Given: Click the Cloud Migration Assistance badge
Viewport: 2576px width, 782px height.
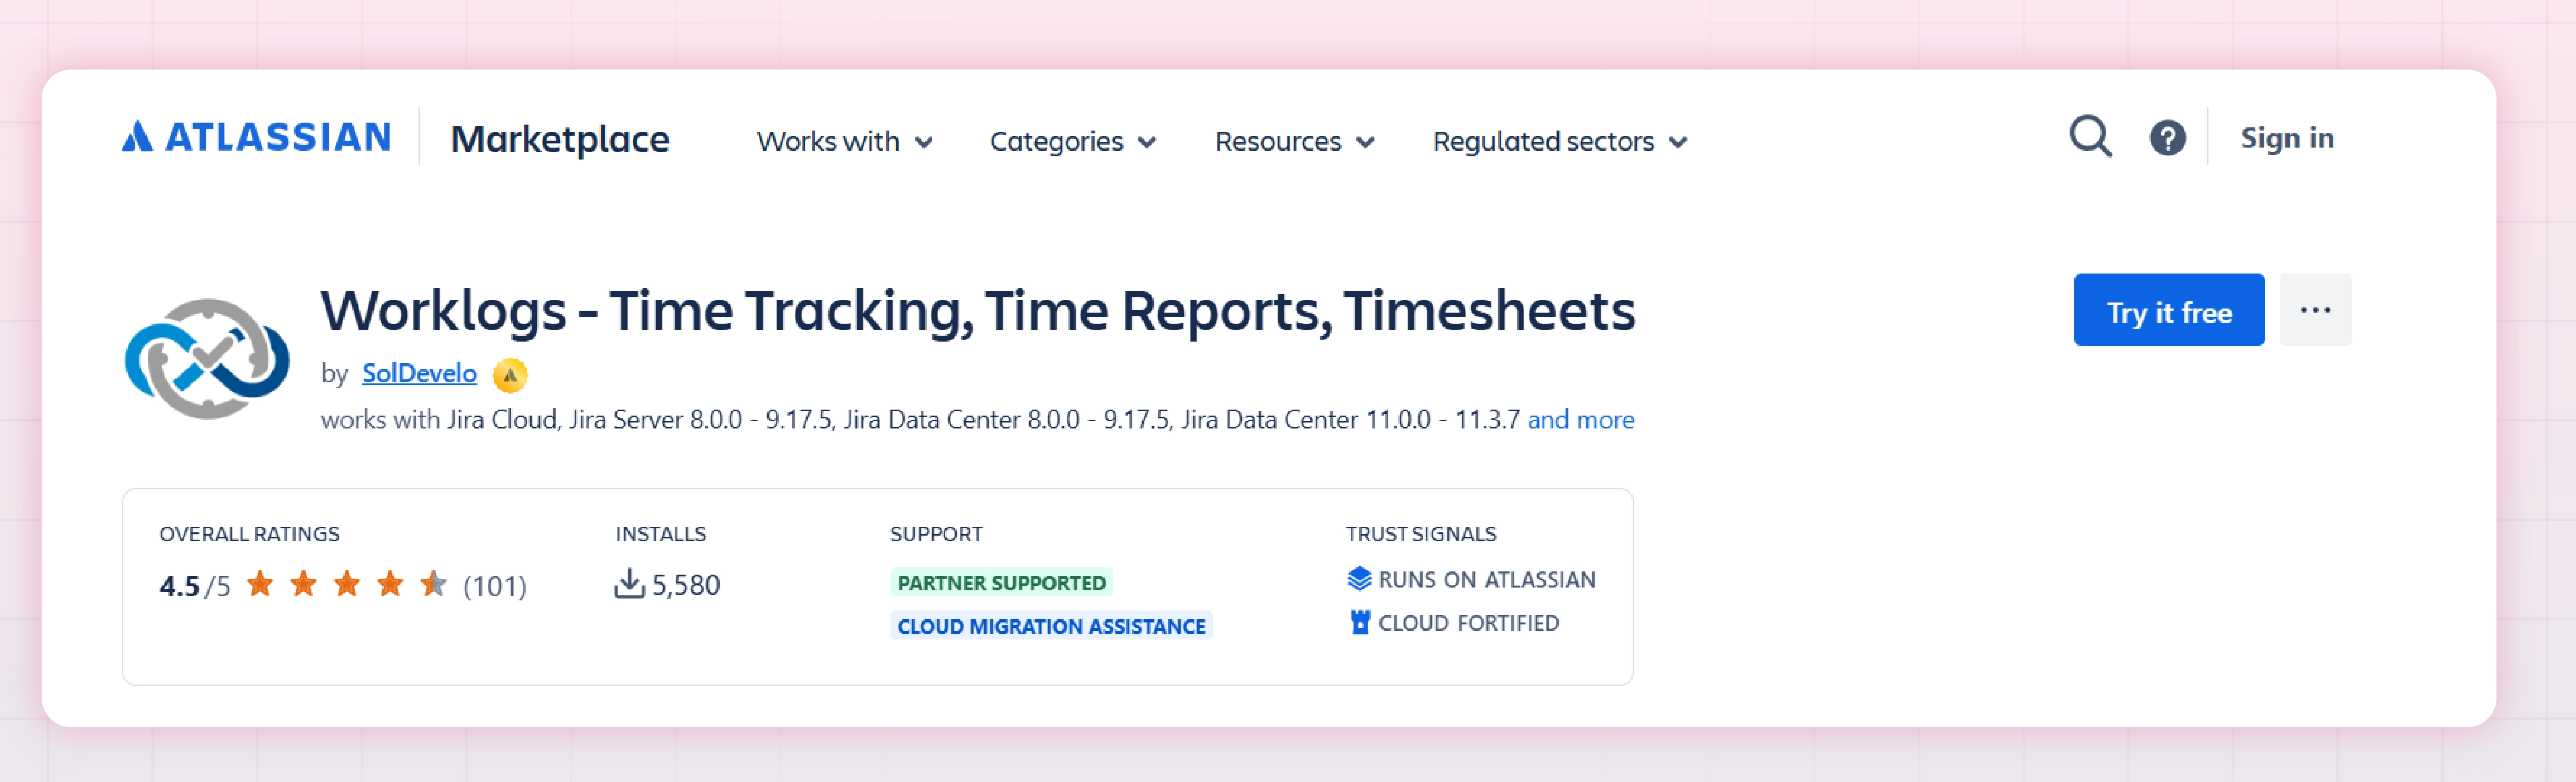Looking at the screenshot, I should point(1051,626).
